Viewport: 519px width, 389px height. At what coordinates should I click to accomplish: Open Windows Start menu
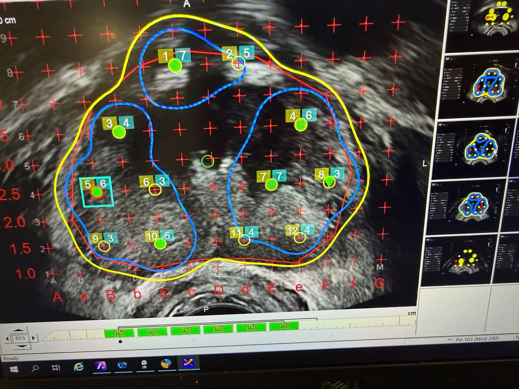pos(14,369)
